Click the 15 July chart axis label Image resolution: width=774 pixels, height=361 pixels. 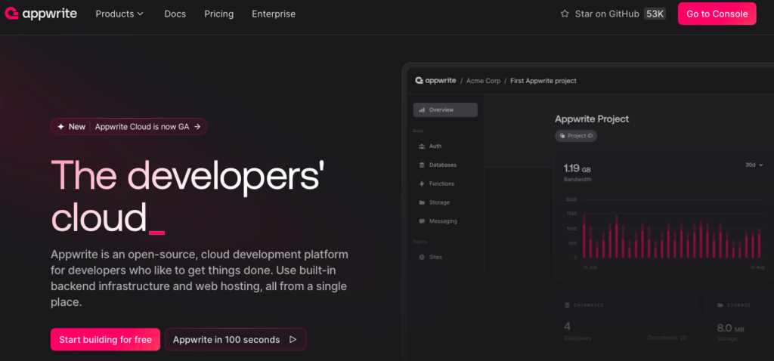(590, 267)
